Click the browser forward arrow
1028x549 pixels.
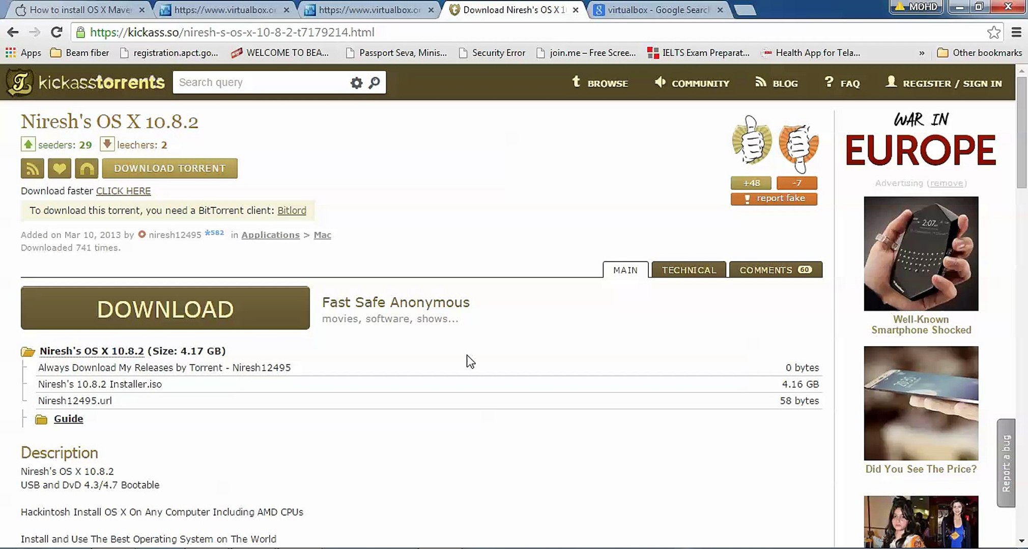35,33
